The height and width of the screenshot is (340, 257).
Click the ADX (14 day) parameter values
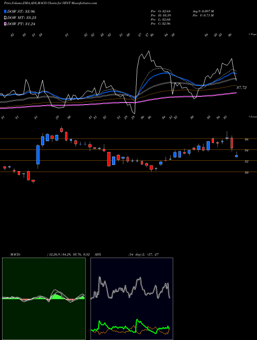143,254
